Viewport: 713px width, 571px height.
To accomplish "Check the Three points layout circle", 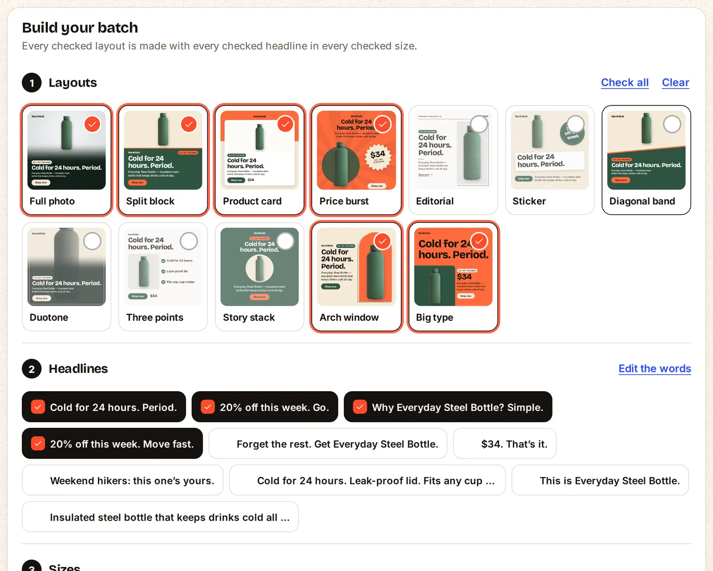I will point(189,241).
